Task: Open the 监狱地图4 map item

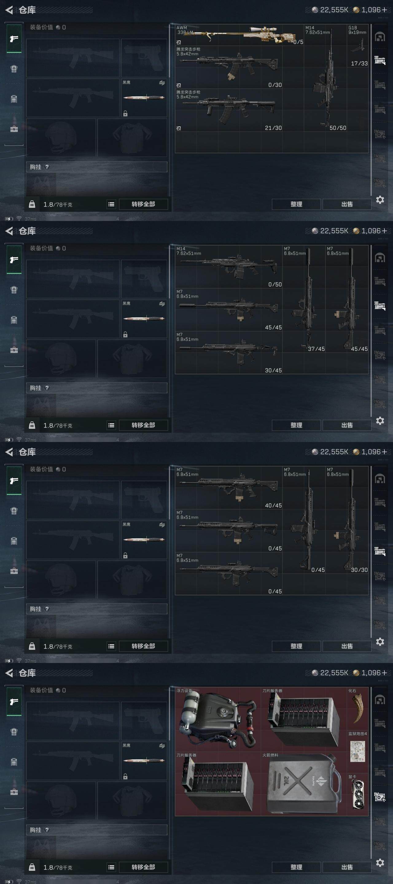Action: [357, 751]
